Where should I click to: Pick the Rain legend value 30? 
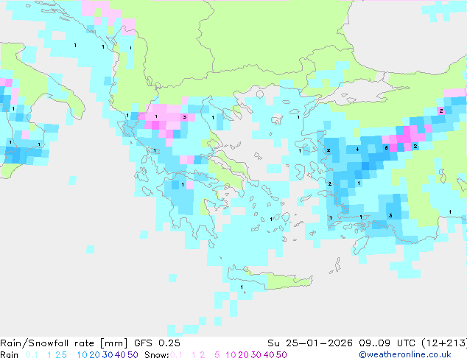108,355
